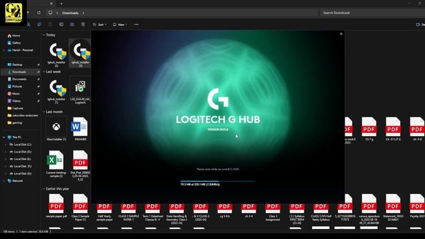
Task: Click the paste icon in Explorer toolbar
Action: click(50, 25)
